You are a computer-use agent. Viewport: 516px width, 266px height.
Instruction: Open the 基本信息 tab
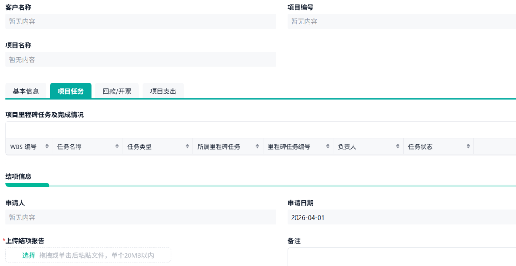[x=26, y=91]
